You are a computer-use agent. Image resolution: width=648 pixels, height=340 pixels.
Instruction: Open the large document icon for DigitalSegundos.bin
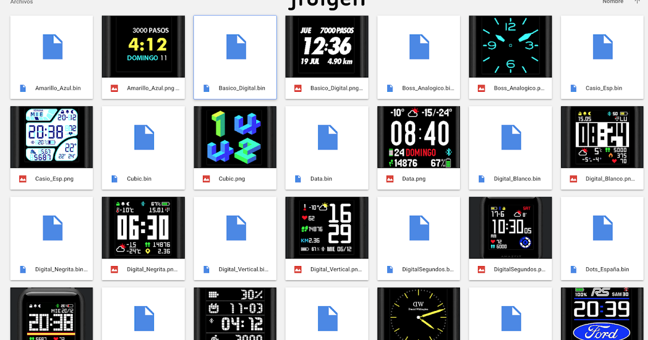click(x=420, y=228)
